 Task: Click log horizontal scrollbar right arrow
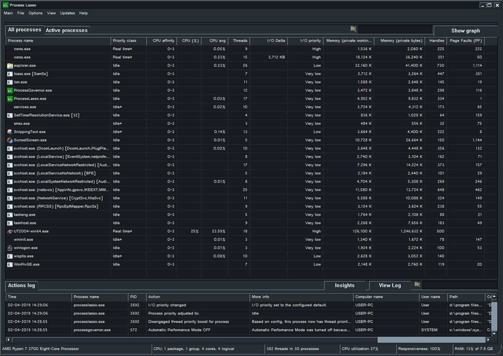coord(488,340)
